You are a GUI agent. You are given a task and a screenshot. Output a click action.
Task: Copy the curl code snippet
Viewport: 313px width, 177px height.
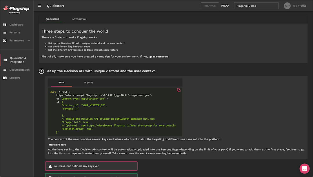pyautogui.click(x=179, y=90)
